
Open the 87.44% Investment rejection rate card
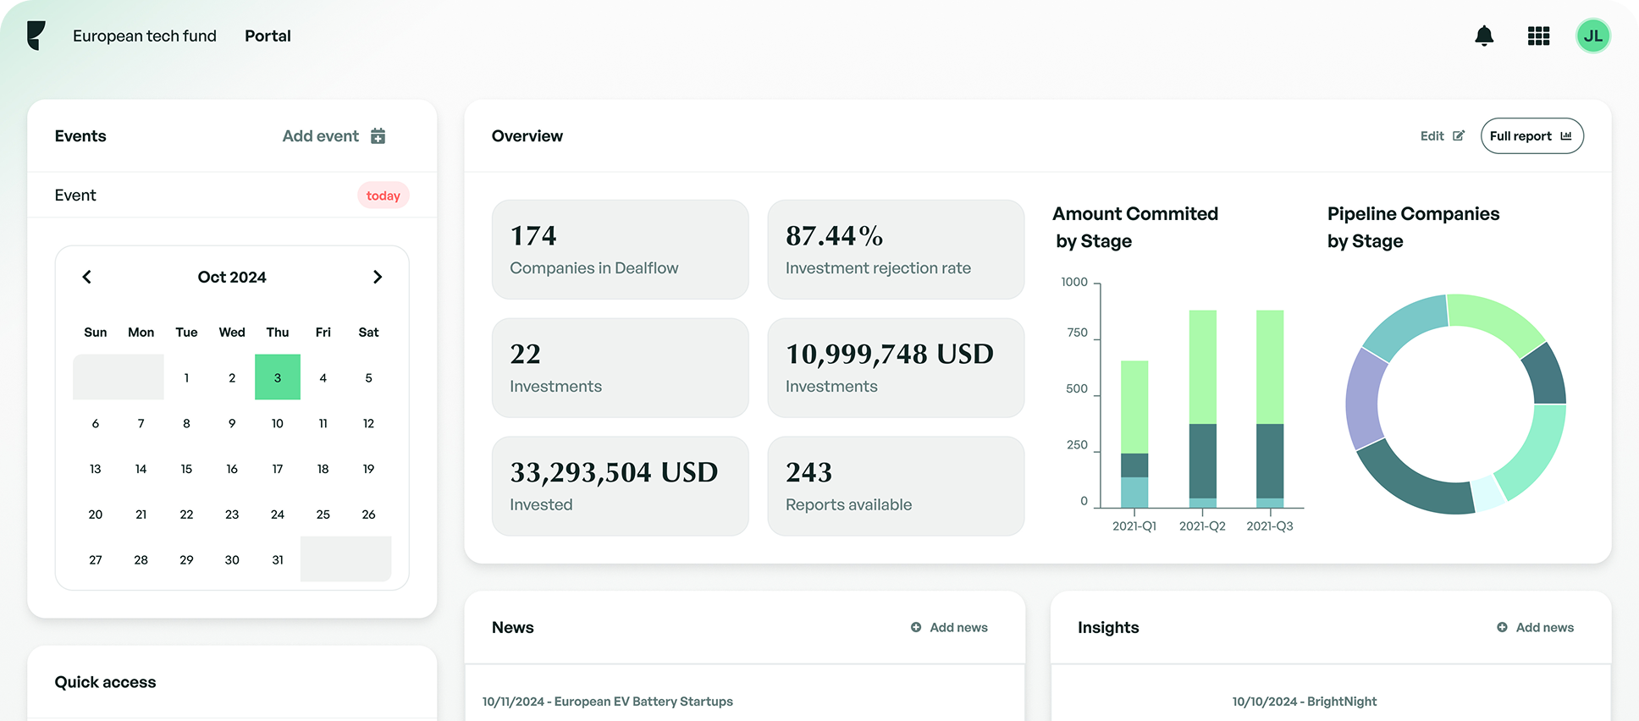(896, 250)
